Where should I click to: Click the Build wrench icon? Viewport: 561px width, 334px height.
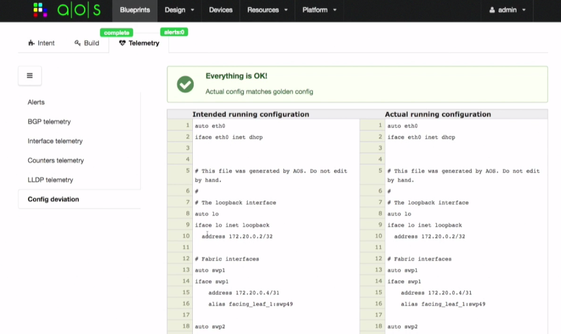tap(78, 44)
